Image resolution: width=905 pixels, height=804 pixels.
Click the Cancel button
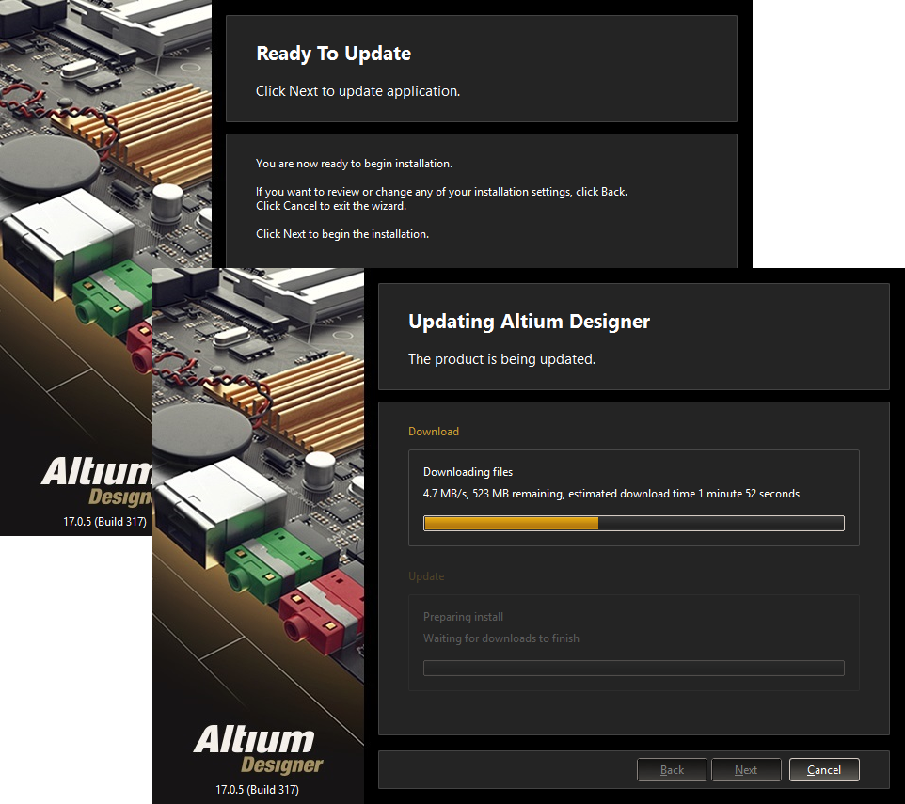pyautogui.click(x=823, y=770)
